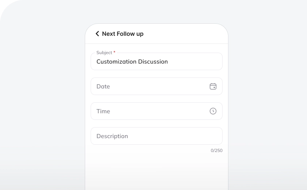307x190 pixels.
Task: Click the "Next Follow up" header title
Action: [x=123, y=34]
